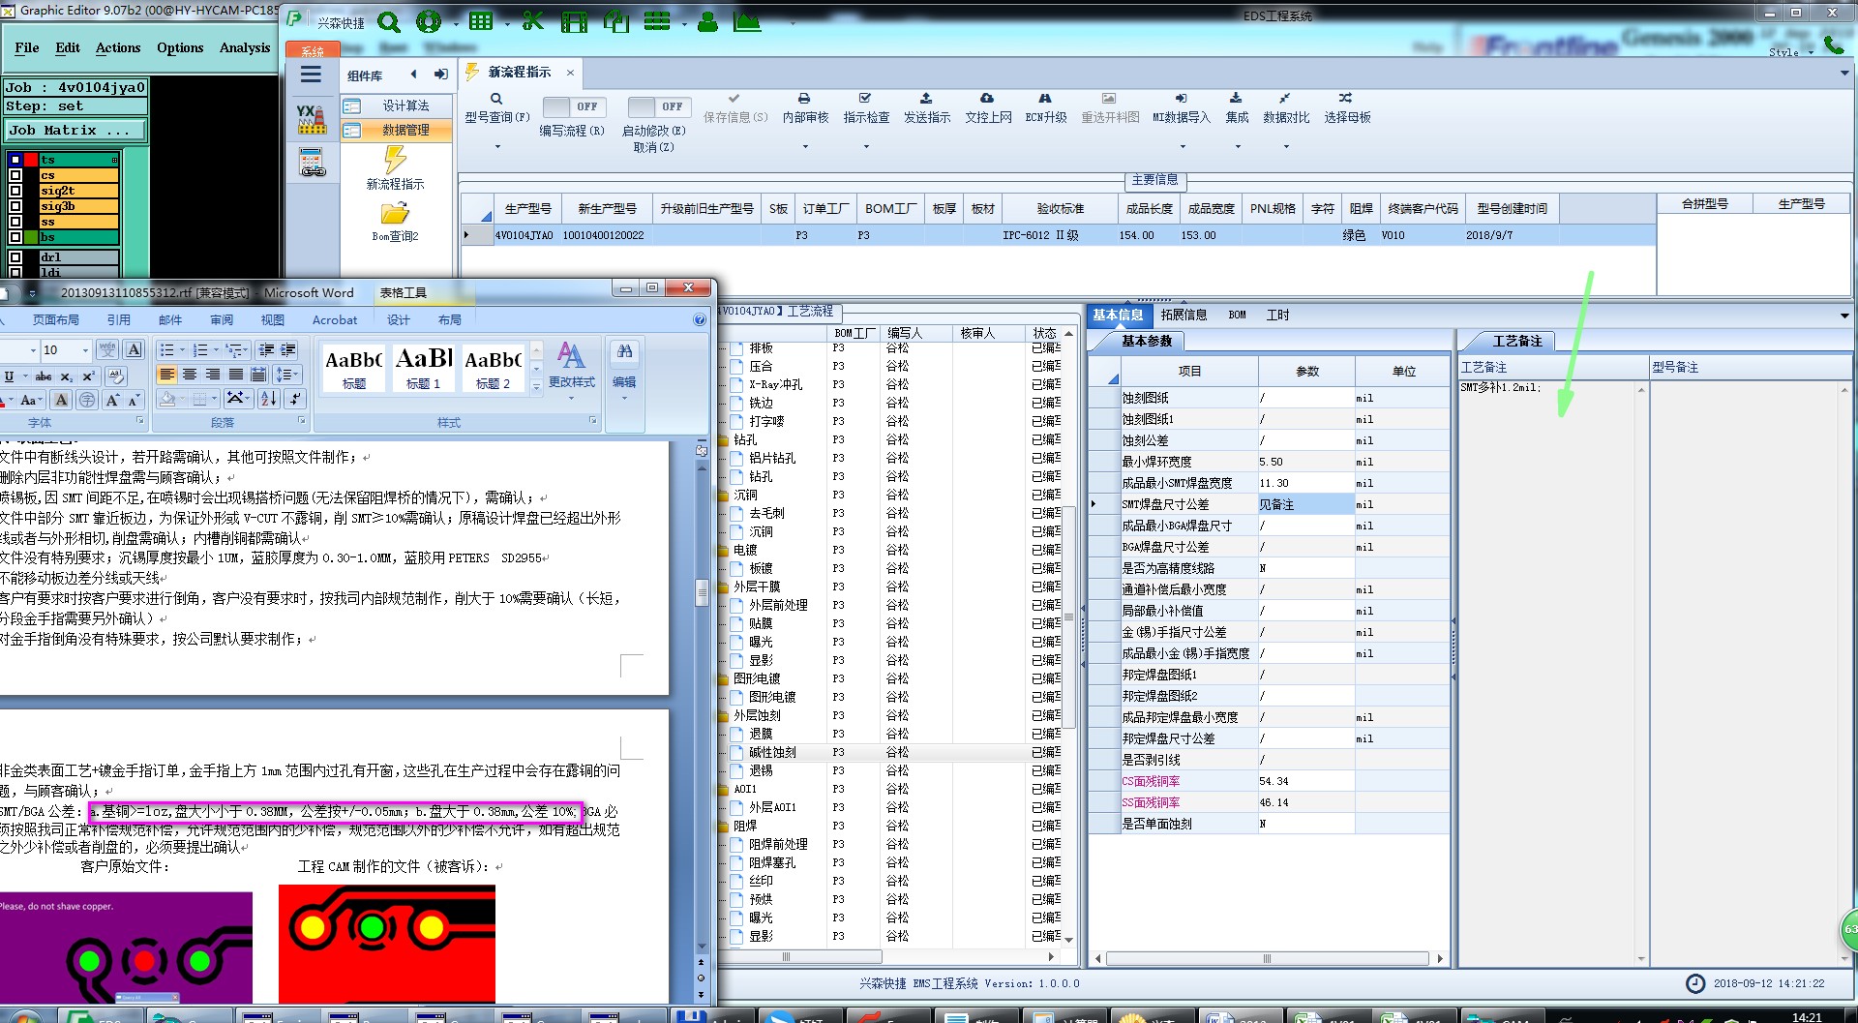The width and height of the screenshot is (1858, 1023).
Task: Open dropdown arrow under 型号查询(F)
Action: coord(497,147)
